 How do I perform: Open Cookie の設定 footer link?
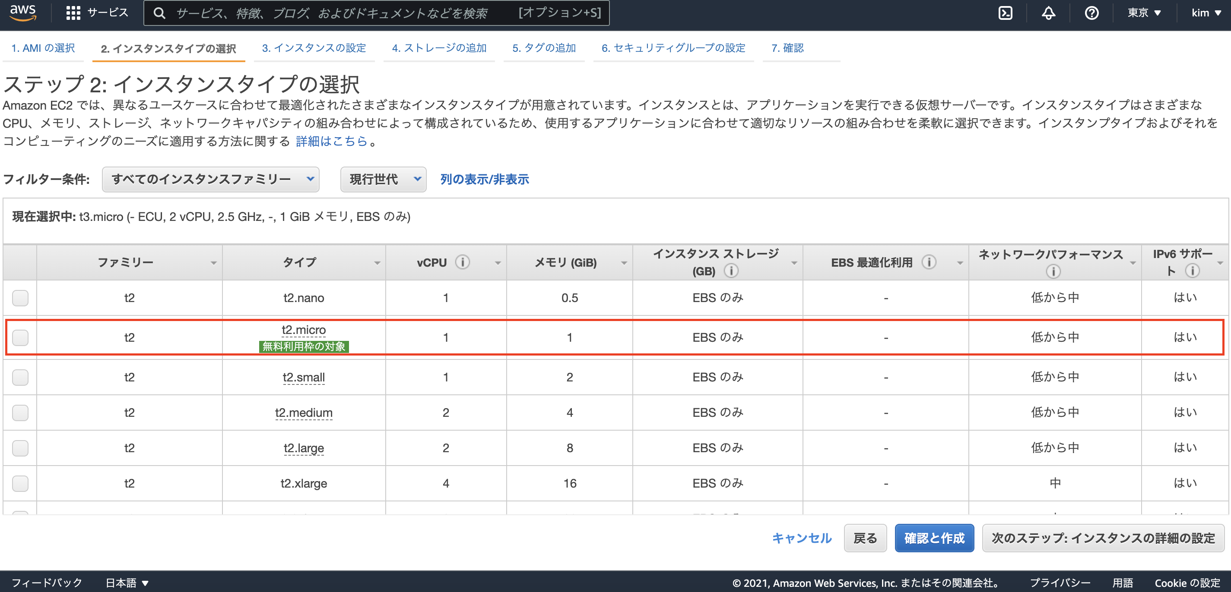1187,583
